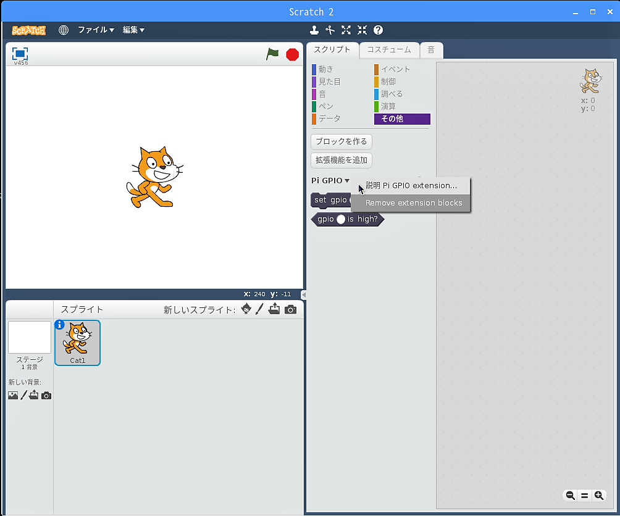Select the Duplicate stamp tool

click(x=314, y=30)
